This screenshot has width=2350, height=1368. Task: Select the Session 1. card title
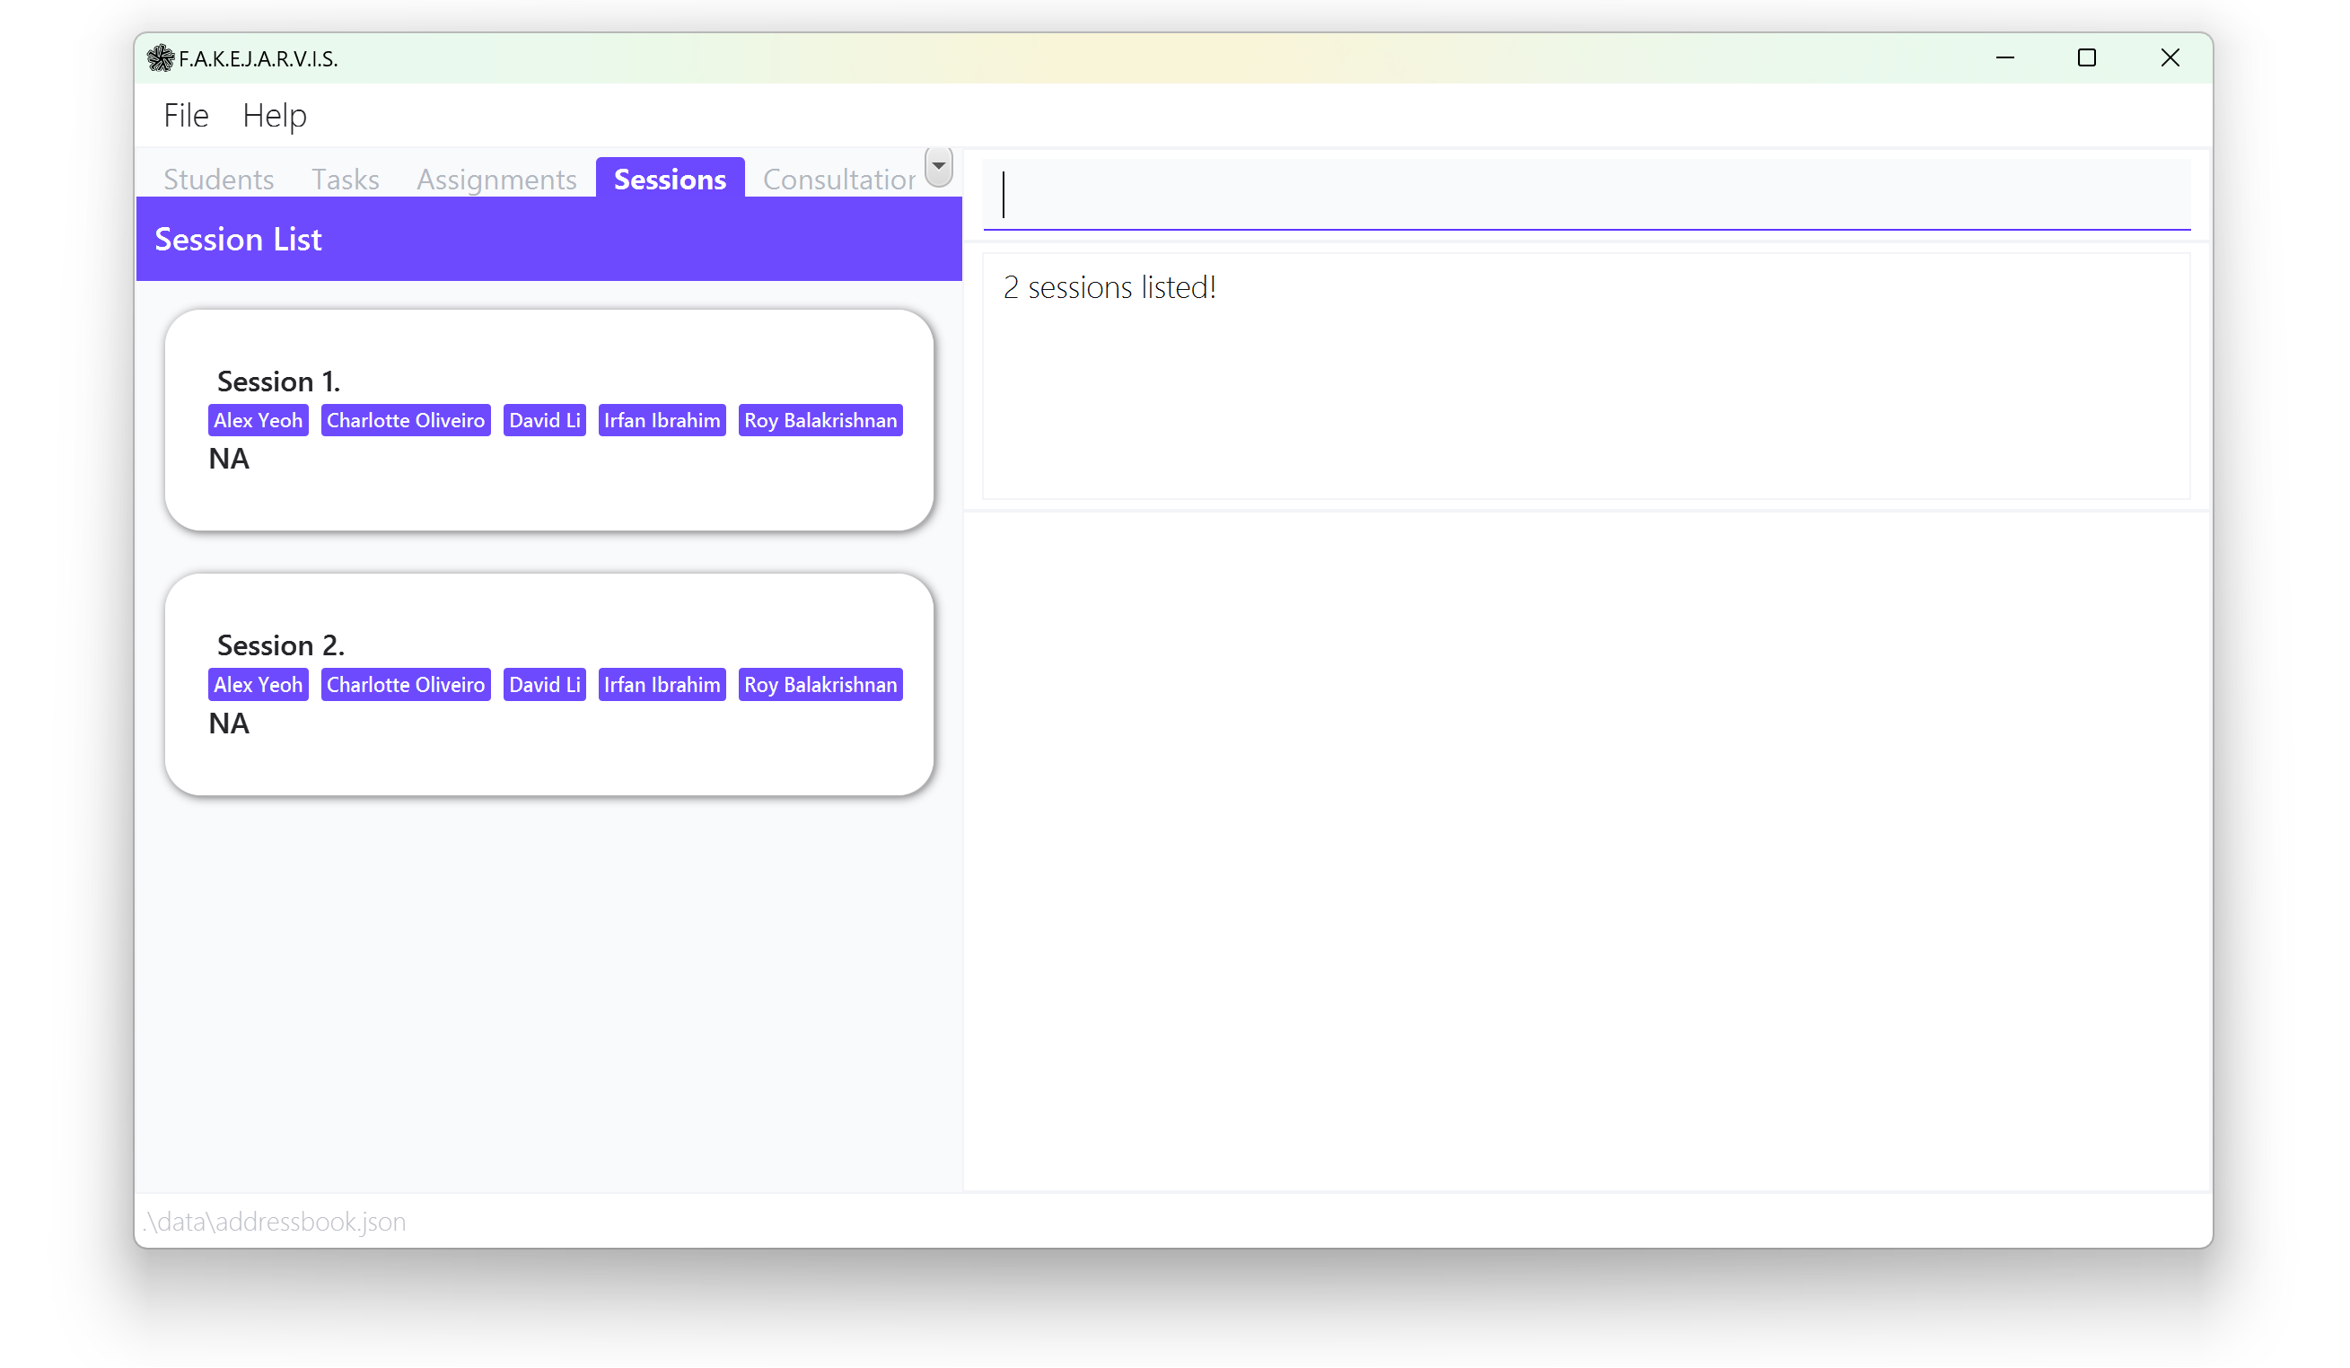pyautogui.click(x=278, y=381)
